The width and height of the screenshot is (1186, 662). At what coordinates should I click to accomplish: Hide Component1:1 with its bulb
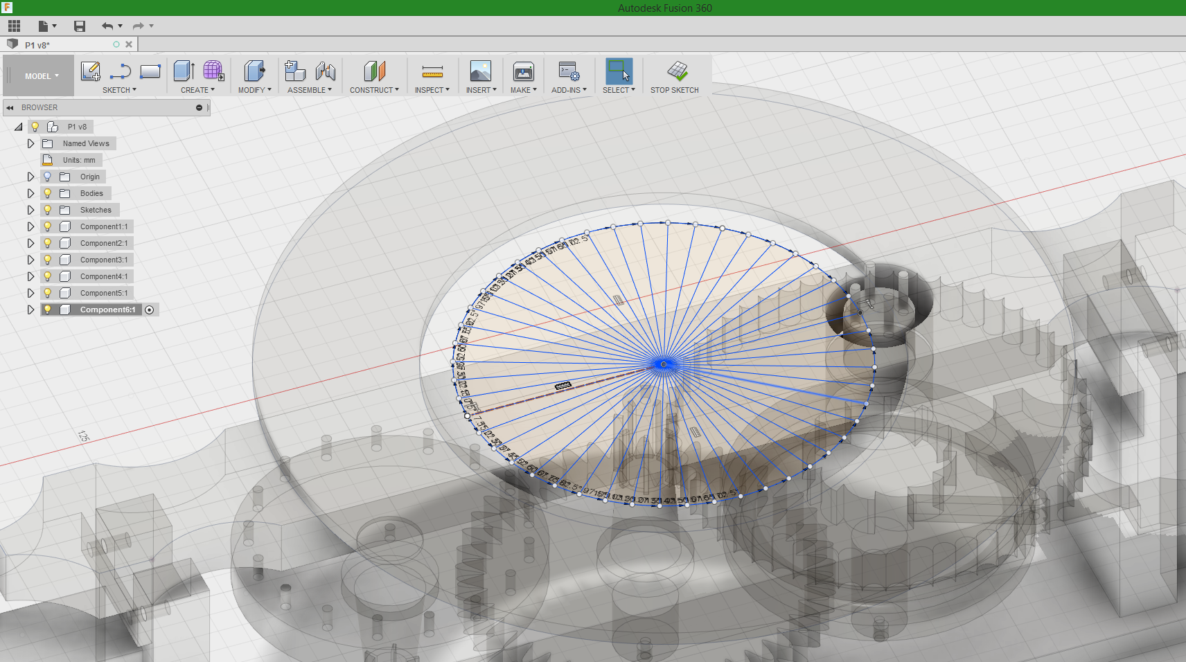(x=47, y=226)
